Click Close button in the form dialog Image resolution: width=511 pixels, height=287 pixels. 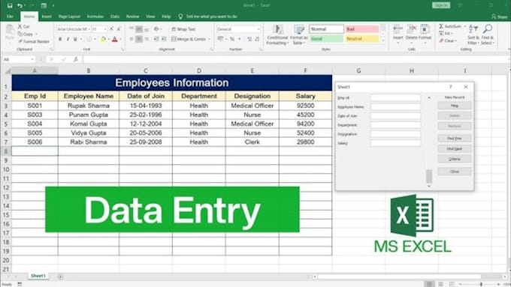455,172
